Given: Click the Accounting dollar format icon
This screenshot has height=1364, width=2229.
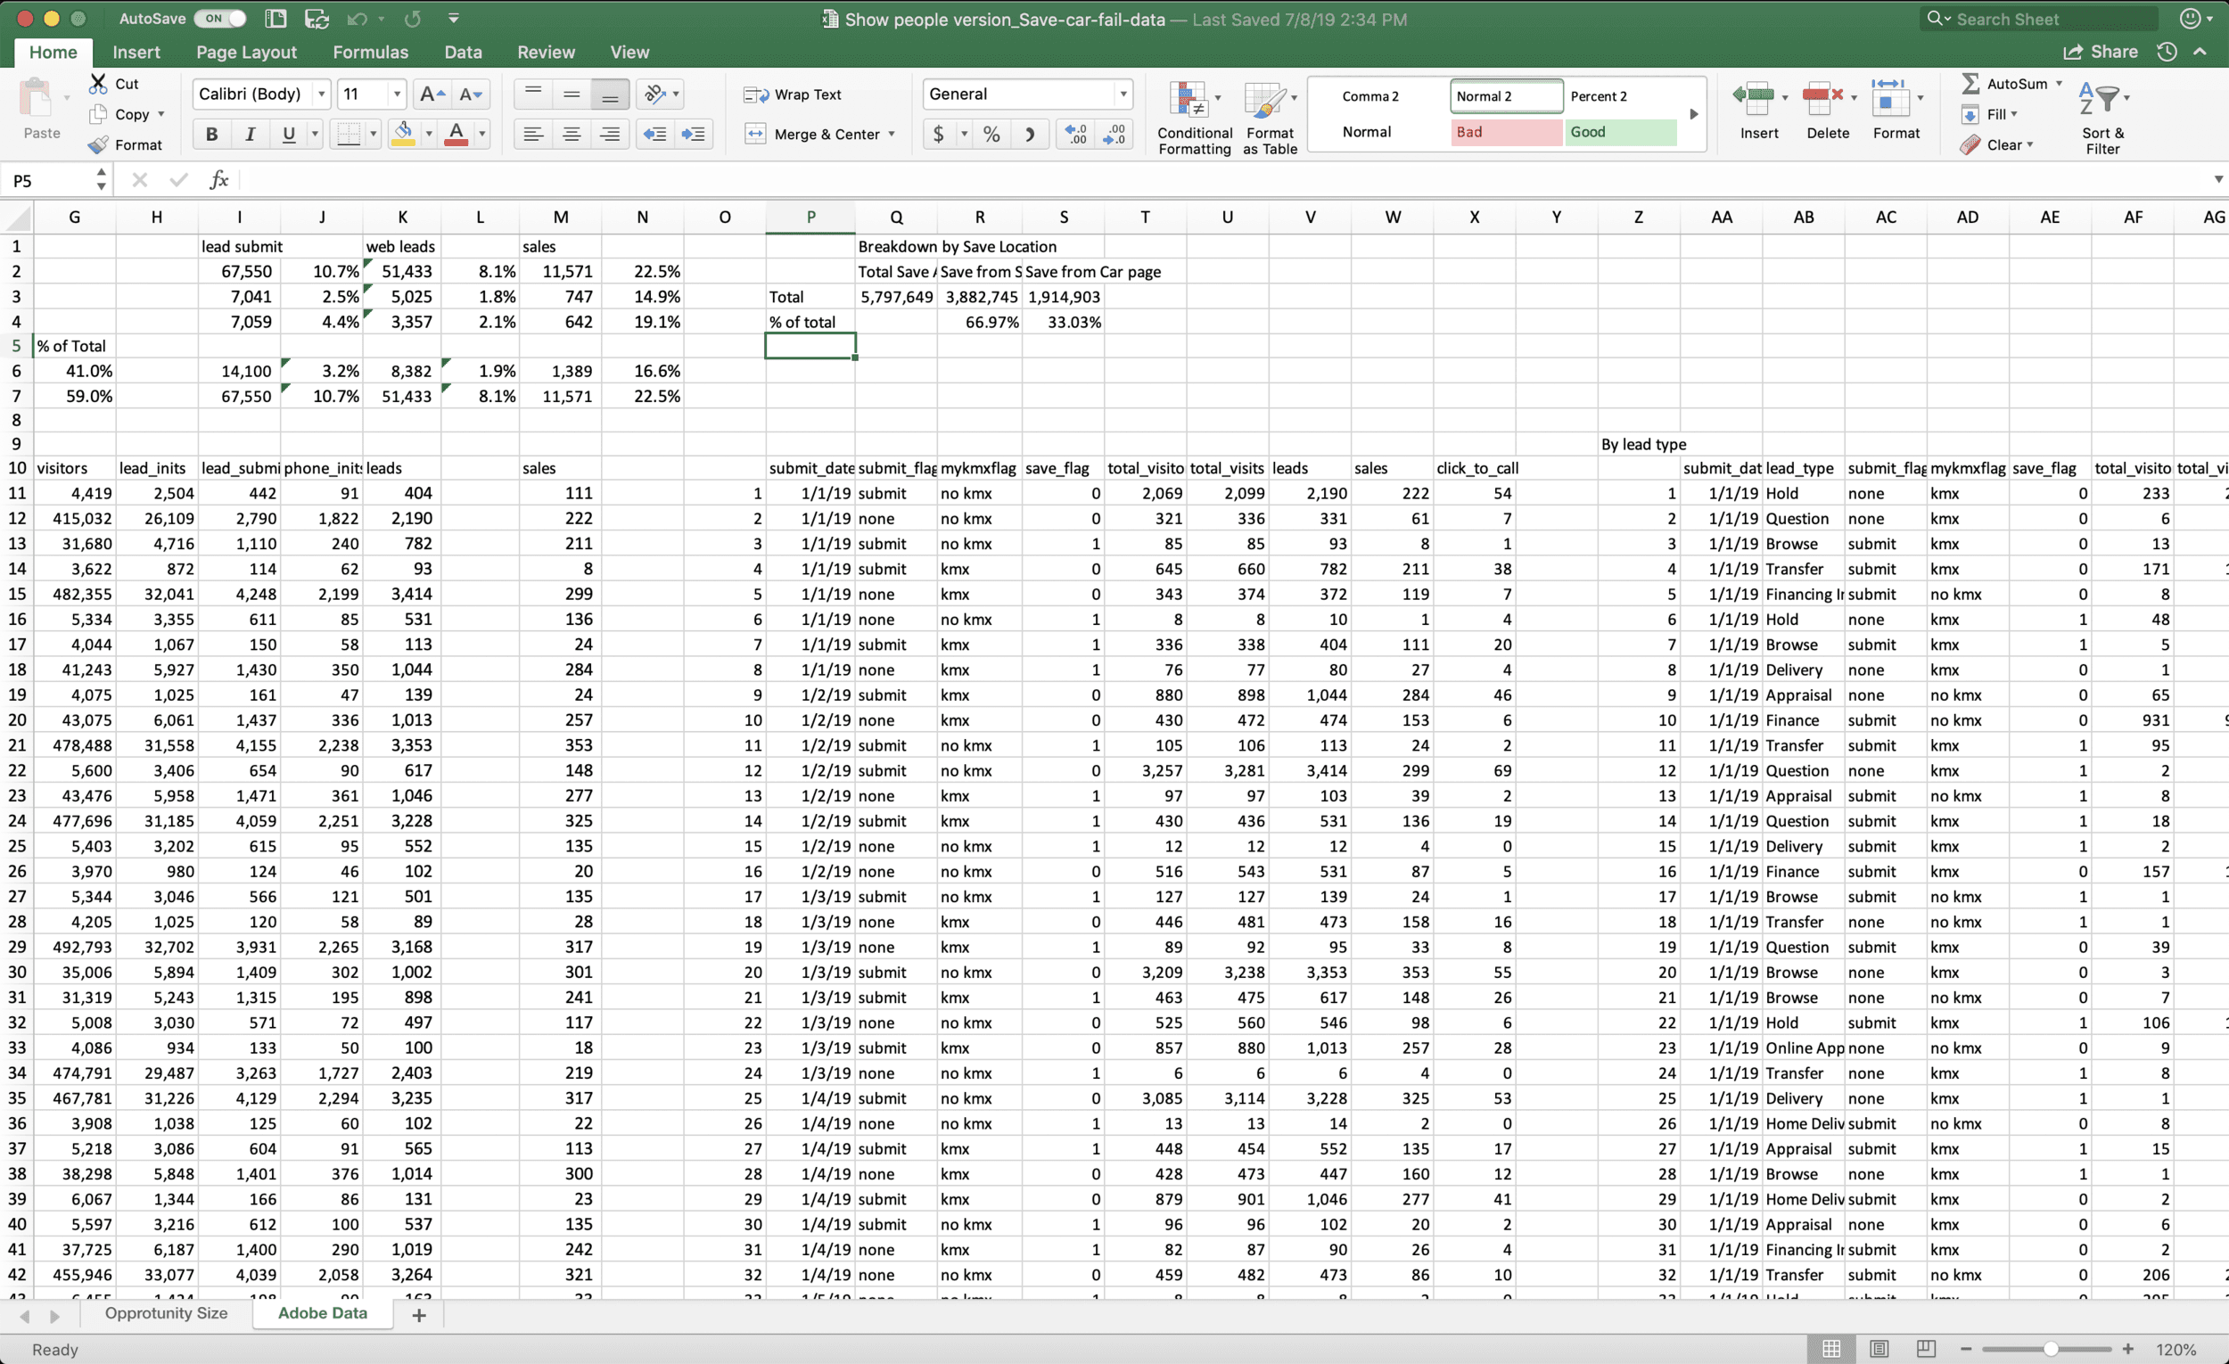Looking at the screenshot, I should [x=938, y=134].
